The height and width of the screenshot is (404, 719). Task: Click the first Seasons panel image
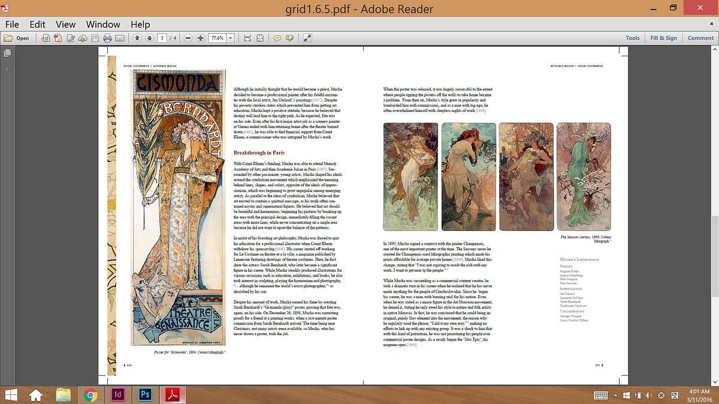pos(410,177)
